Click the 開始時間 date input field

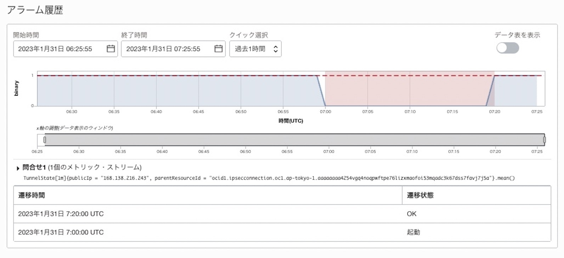66,49
